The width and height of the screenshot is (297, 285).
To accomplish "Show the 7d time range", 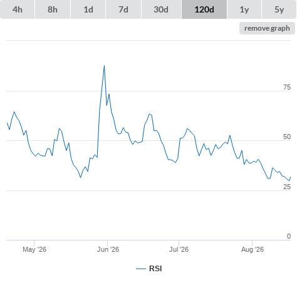I will (x=123, y=9).
